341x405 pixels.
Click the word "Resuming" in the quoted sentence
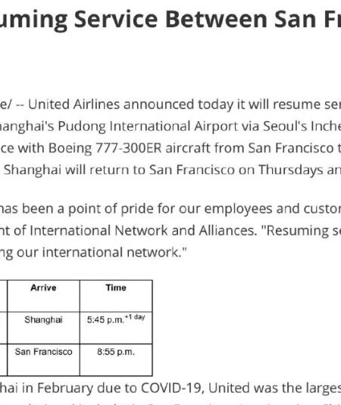click(x=296, y=231)
